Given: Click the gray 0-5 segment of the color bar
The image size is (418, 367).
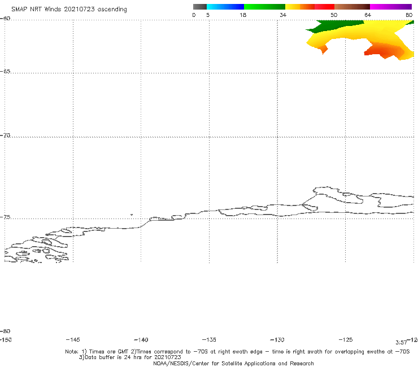Looking at the screenshot, I should (200, 7).
